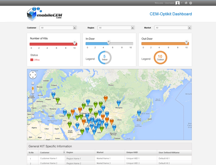Screen dimensions: 216x165
Task: Click the small square button below pan control
Action: (33, 83)
